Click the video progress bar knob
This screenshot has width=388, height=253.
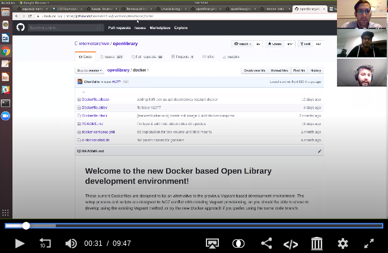[26, 226]
